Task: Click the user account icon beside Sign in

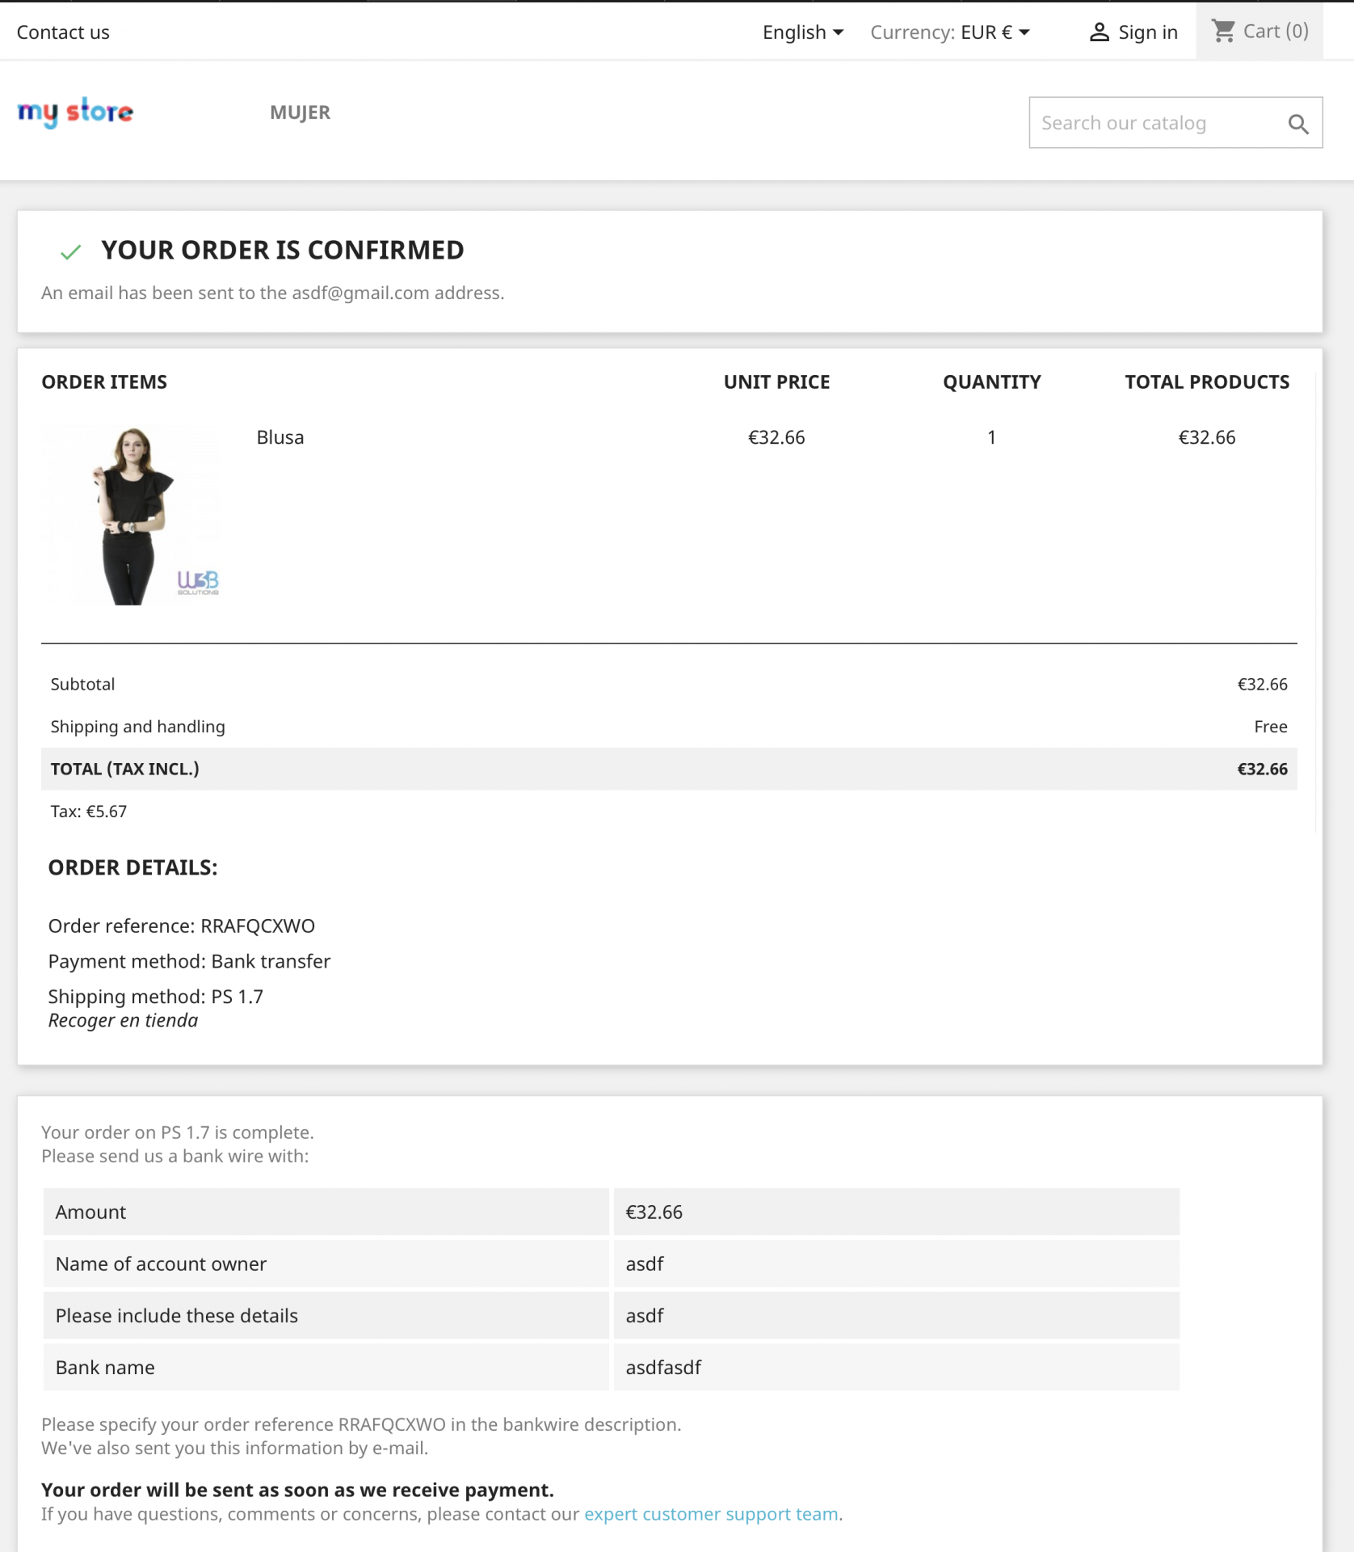Action: [1099, 32]
